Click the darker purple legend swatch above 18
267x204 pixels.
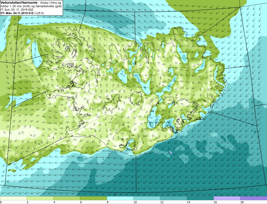[x=254, y=198]
